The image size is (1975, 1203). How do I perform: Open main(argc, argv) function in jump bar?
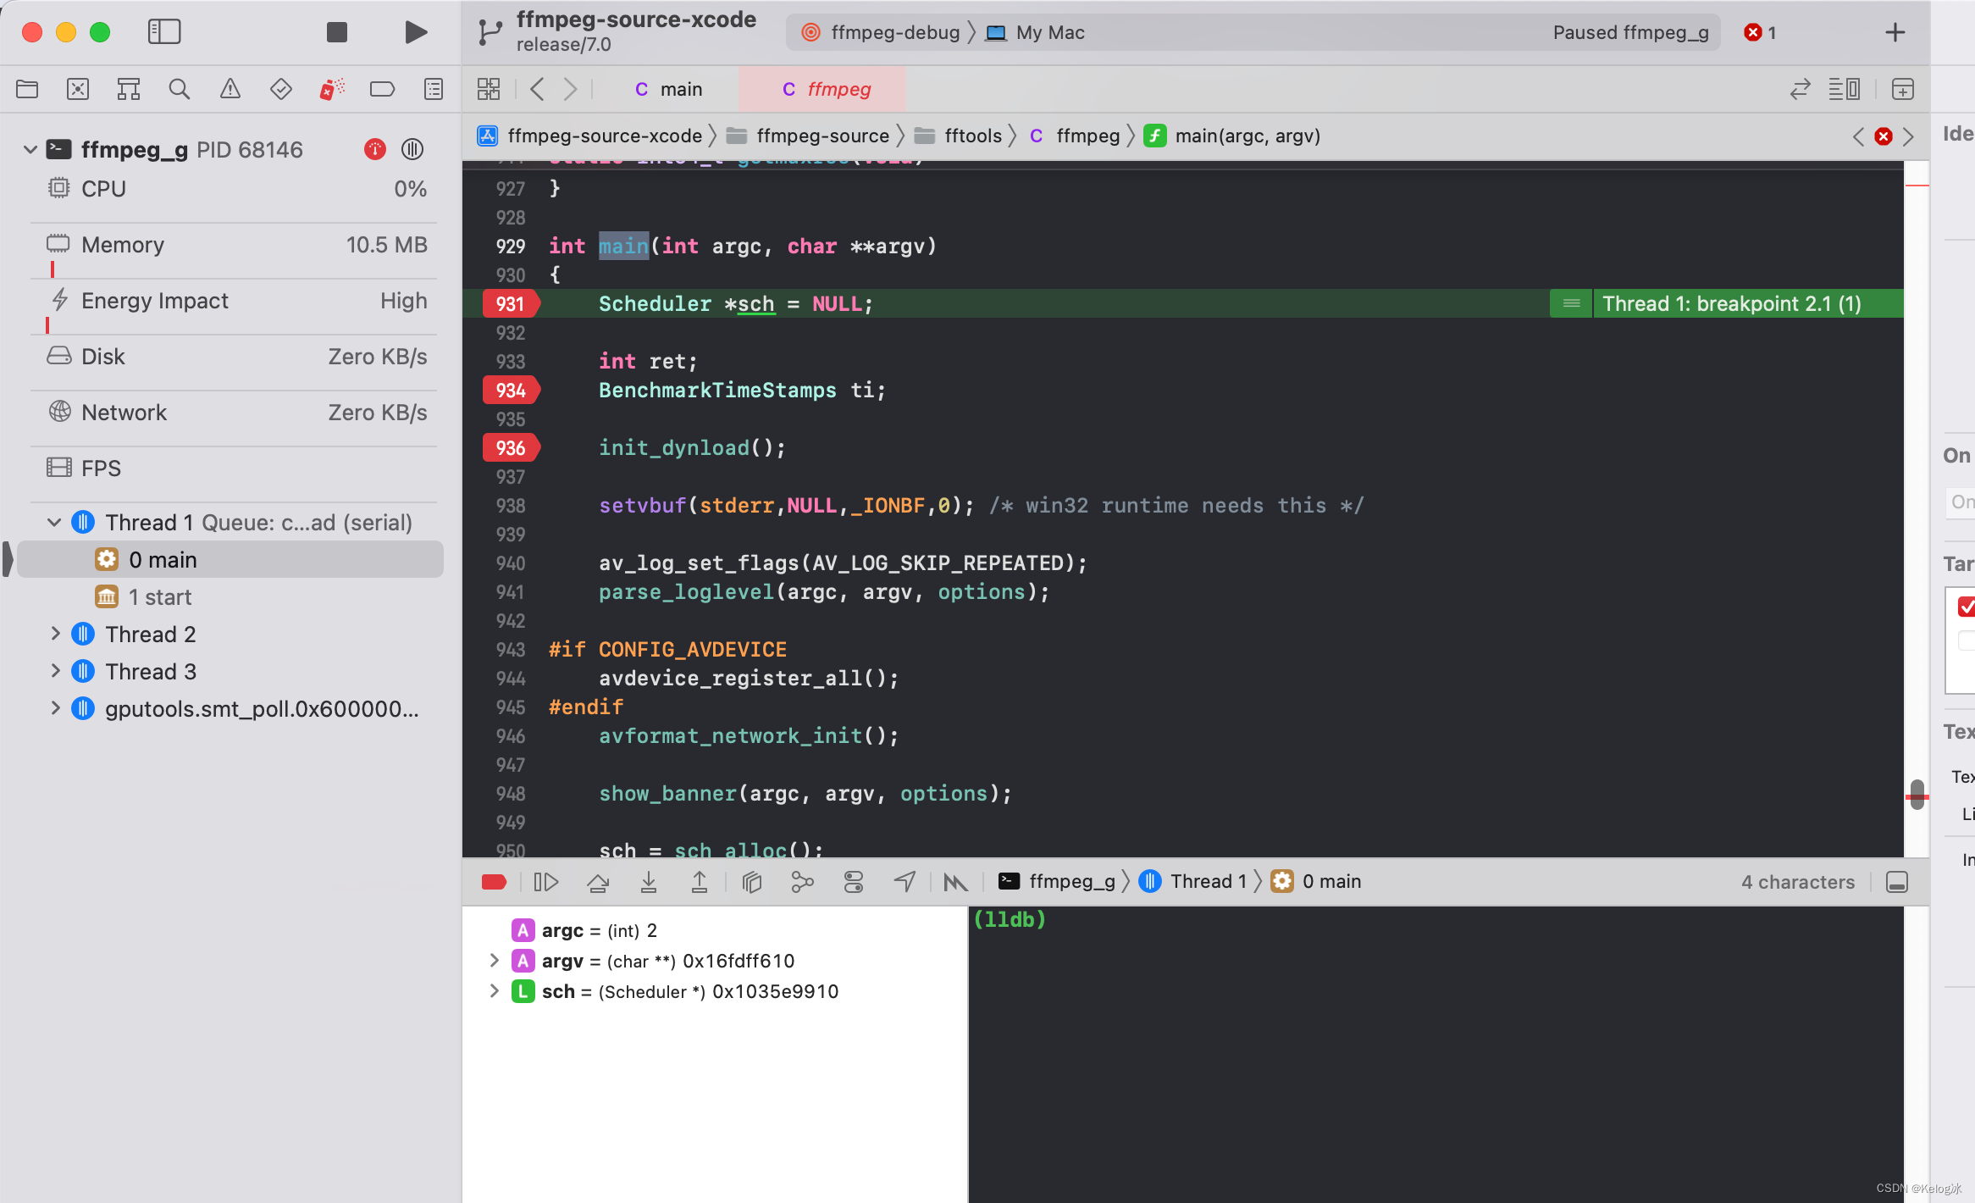click(1232, 136)
